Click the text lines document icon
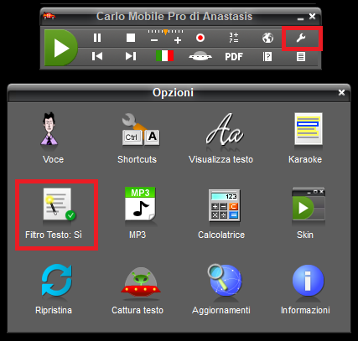 (301, 57)
